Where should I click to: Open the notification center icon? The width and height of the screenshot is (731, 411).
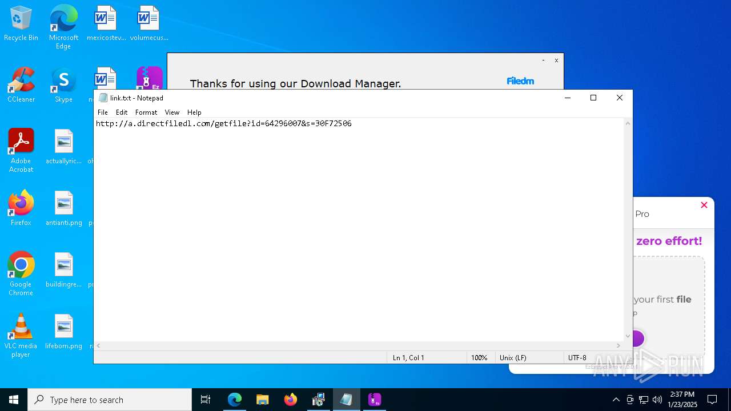point(712,400)
